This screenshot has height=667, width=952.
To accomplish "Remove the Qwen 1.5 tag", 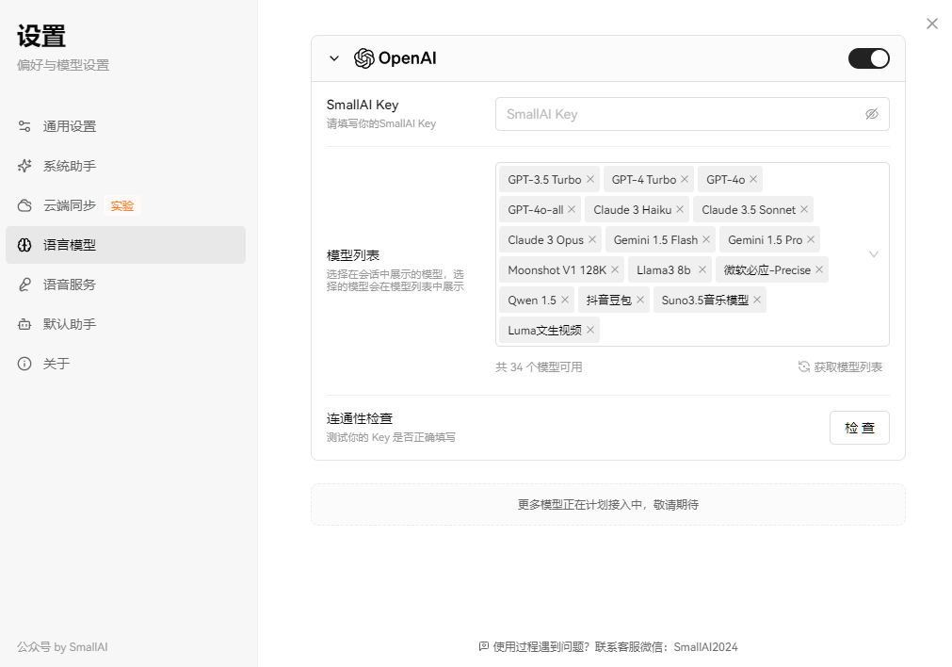I will 565,301.
